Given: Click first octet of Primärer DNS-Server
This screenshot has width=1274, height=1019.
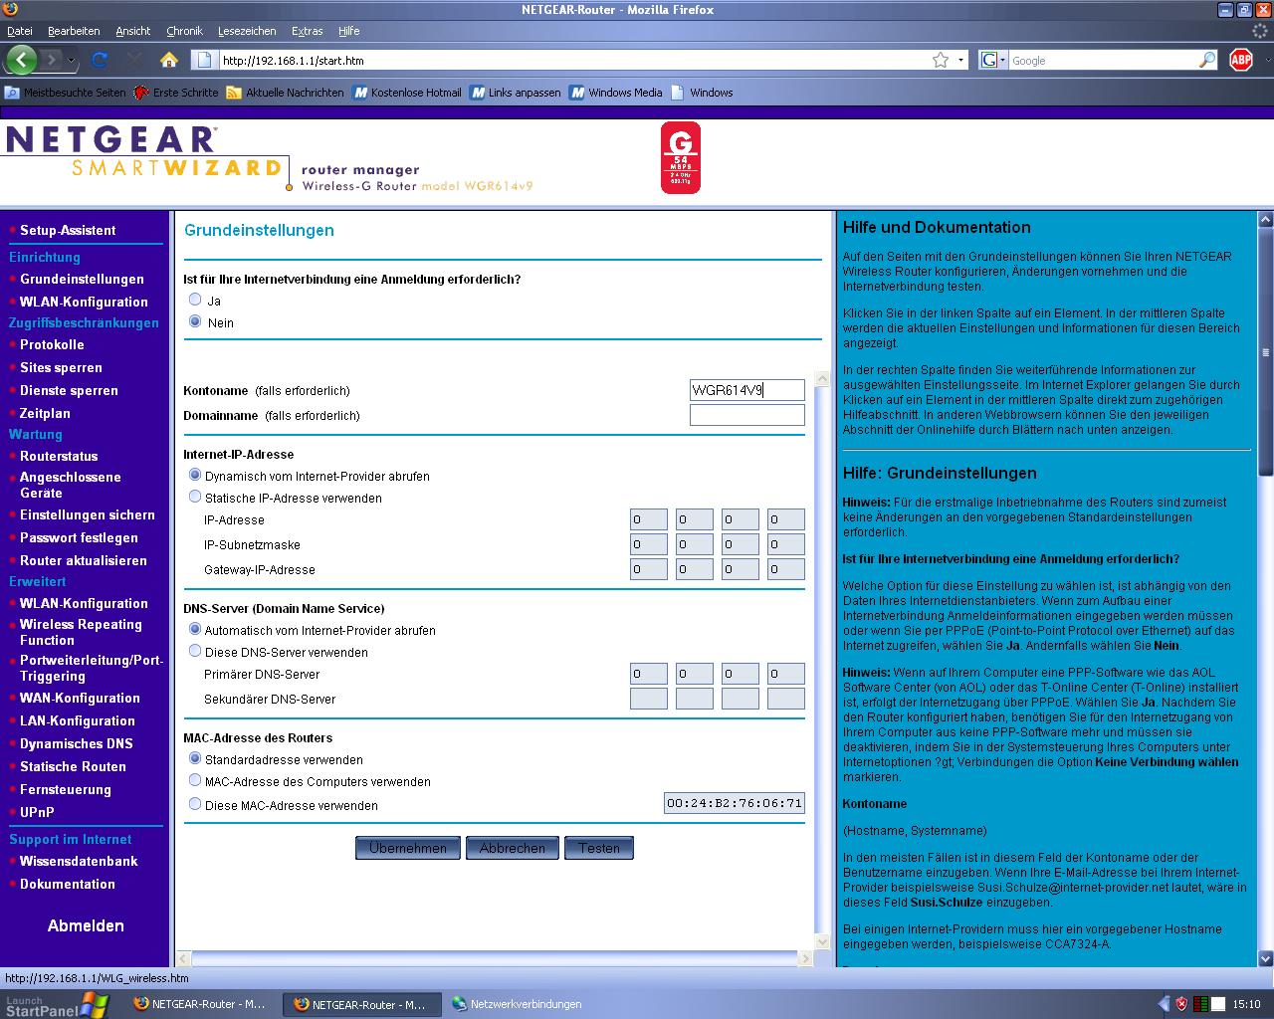Looking at the screenshot, I should tap(649, 674).
